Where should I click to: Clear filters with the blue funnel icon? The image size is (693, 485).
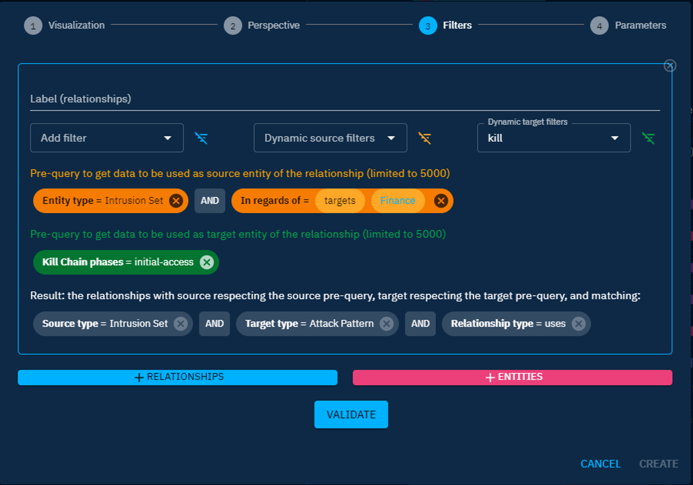click(x=201, y=138)
